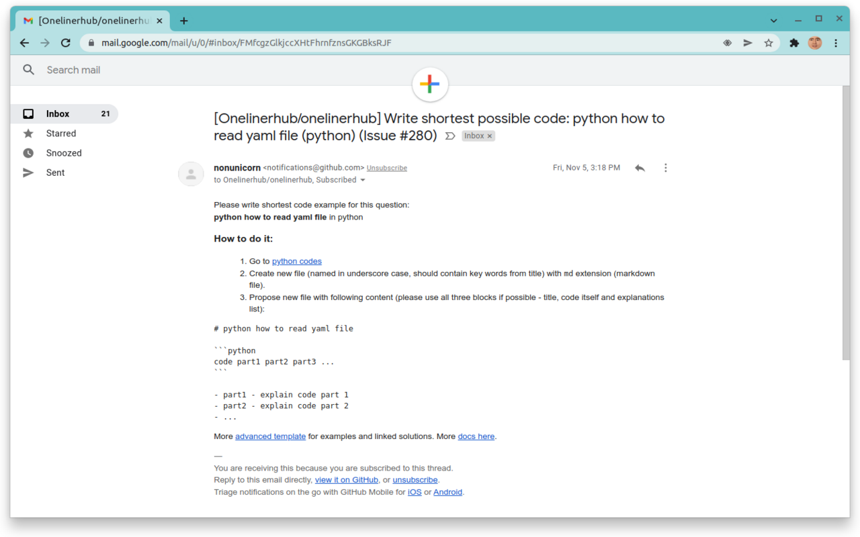This screenshot has height=537, width=860.
Task: Open the email's three-dot More menu
Action: click(x=665, y=168)
